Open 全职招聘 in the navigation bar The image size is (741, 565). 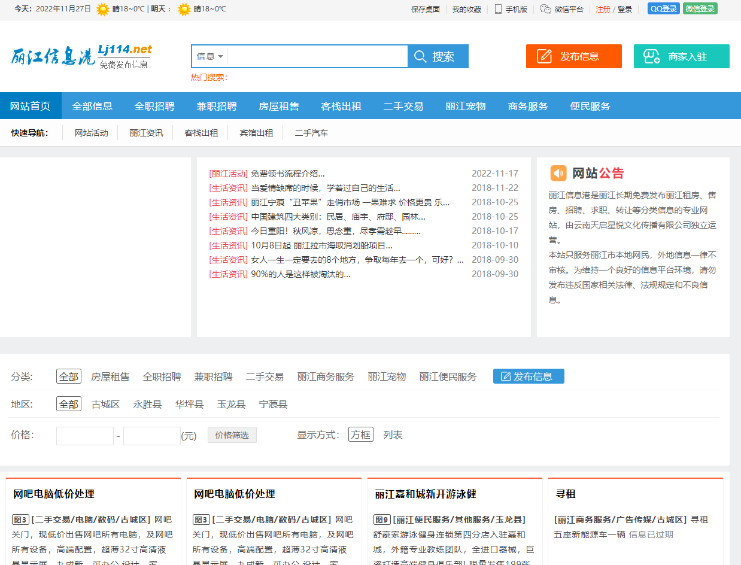click(x=154, y=107)
